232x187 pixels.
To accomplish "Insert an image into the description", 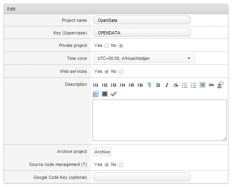I will 202,85.
